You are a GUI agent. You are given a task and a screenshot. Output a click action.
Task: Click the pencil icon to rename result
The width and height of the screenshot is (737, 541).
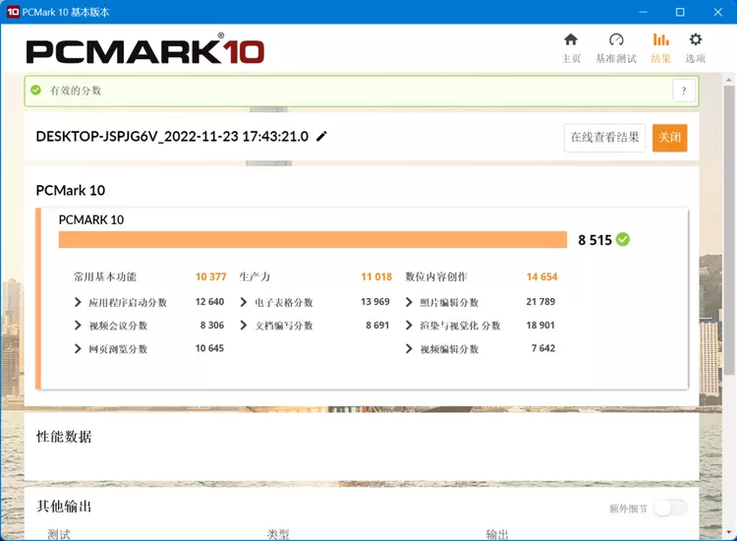pyautogui.click(x=321, y=137)
